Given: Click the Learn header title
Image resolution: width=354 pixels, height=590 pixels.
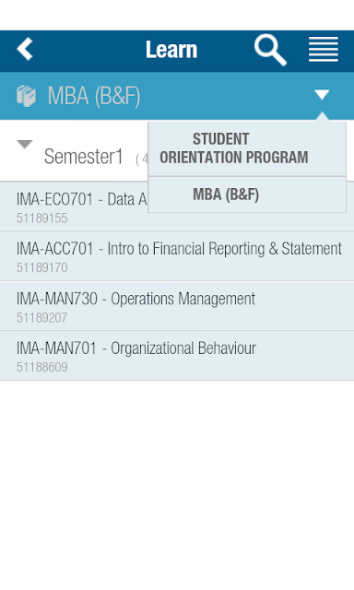Looking at the screenshot, I should coord(171,50).
